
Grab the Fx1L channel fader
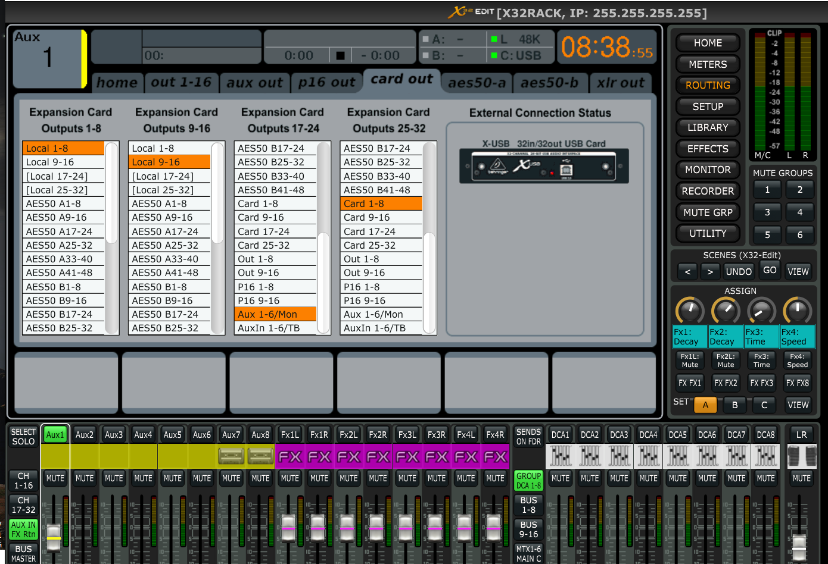point(289,528)
